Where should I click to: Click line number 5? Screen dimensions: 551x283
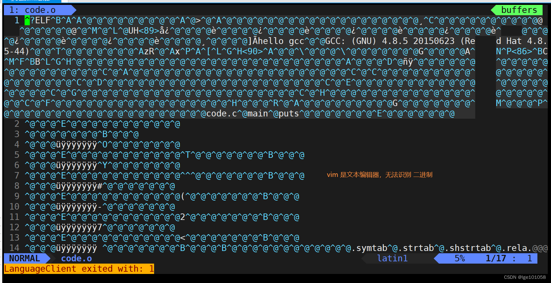pyautogui.click(x=17, y=155)
